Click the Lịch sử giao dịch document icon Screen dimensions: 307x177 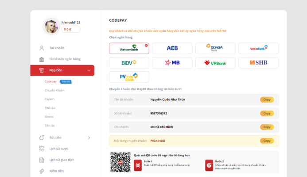(x=42, y=160)
